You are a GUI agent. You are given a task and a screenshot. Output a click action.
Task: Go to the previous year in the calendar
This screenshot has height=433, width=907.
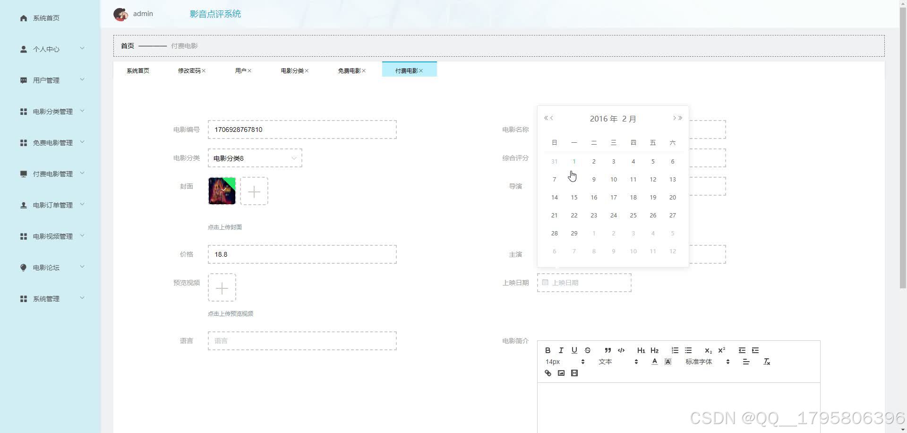pos(546,118)
